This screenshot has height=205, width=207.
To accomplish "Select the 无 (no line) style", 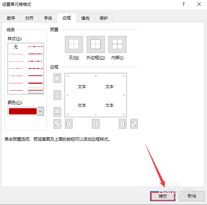I will [16, 47].
